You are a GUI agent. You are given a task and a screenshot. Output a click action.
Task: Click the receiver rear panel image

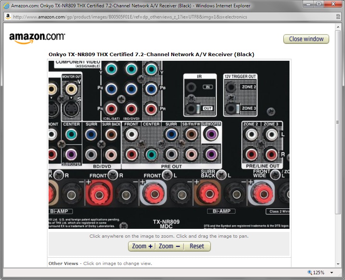click(x=169, y=145)
